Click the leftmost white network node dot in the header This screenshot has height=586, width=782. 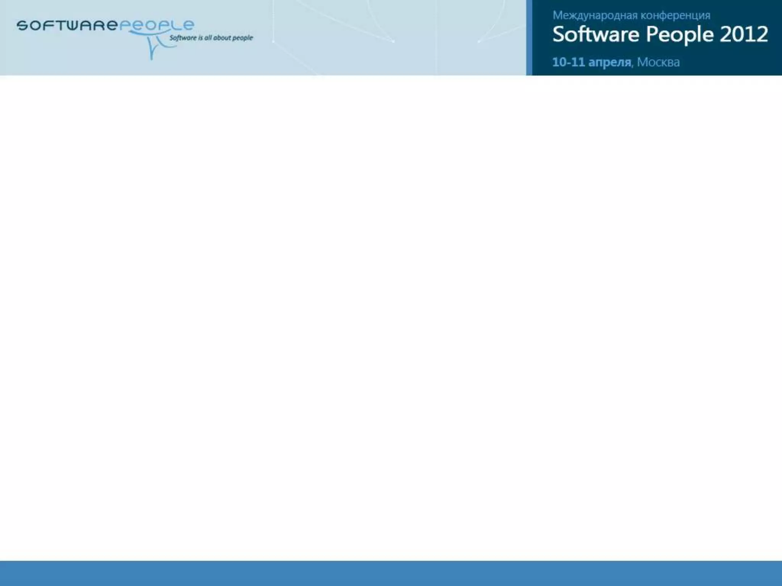click(273, 41)
